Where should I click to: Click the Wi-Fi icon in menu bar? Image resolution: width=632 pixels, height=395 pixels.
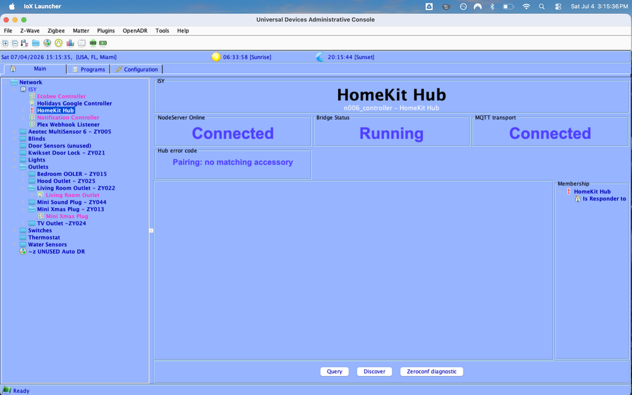pos(526,6)
